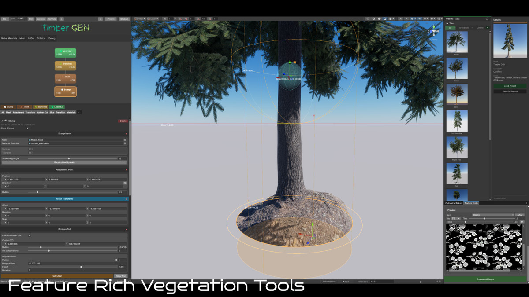Click the Leaves_1 layer chip

pyautogui.click(x=57, y=107)
